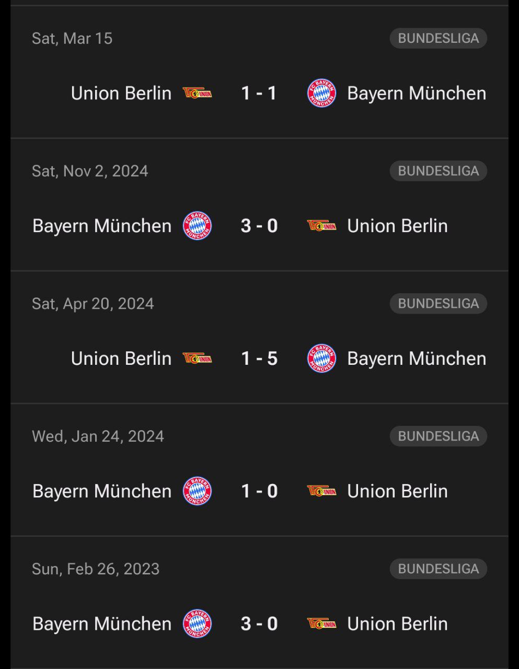519x669 pixels.
Task: Click Union Berlin logo in Mar 15 match
Action: (197, 93)
